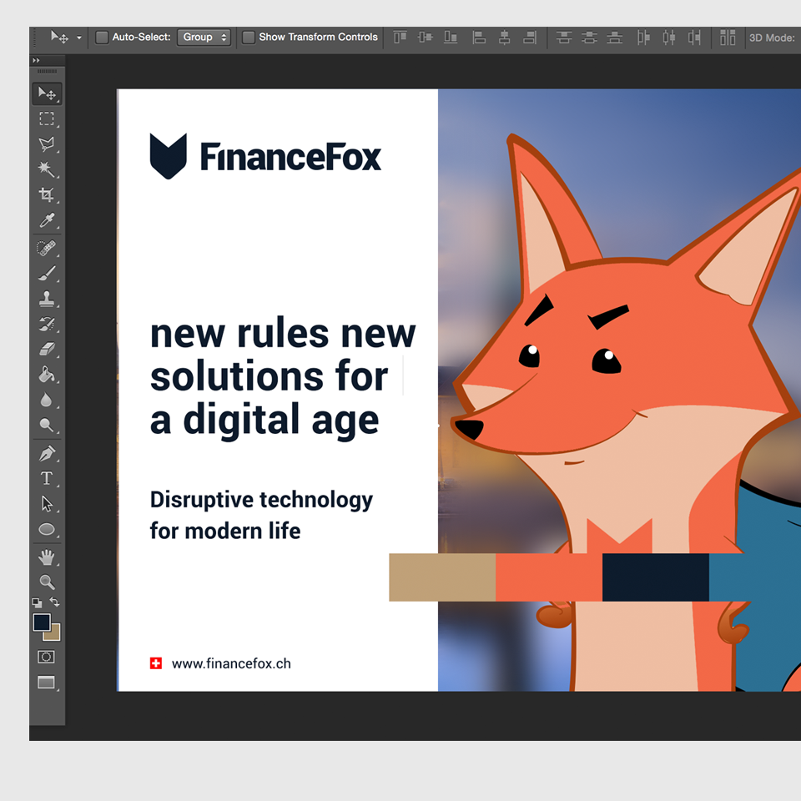Click the Align bottom edges button
Image resolution: width=801 pixels, height=801 pixels.
click(450, 38)
